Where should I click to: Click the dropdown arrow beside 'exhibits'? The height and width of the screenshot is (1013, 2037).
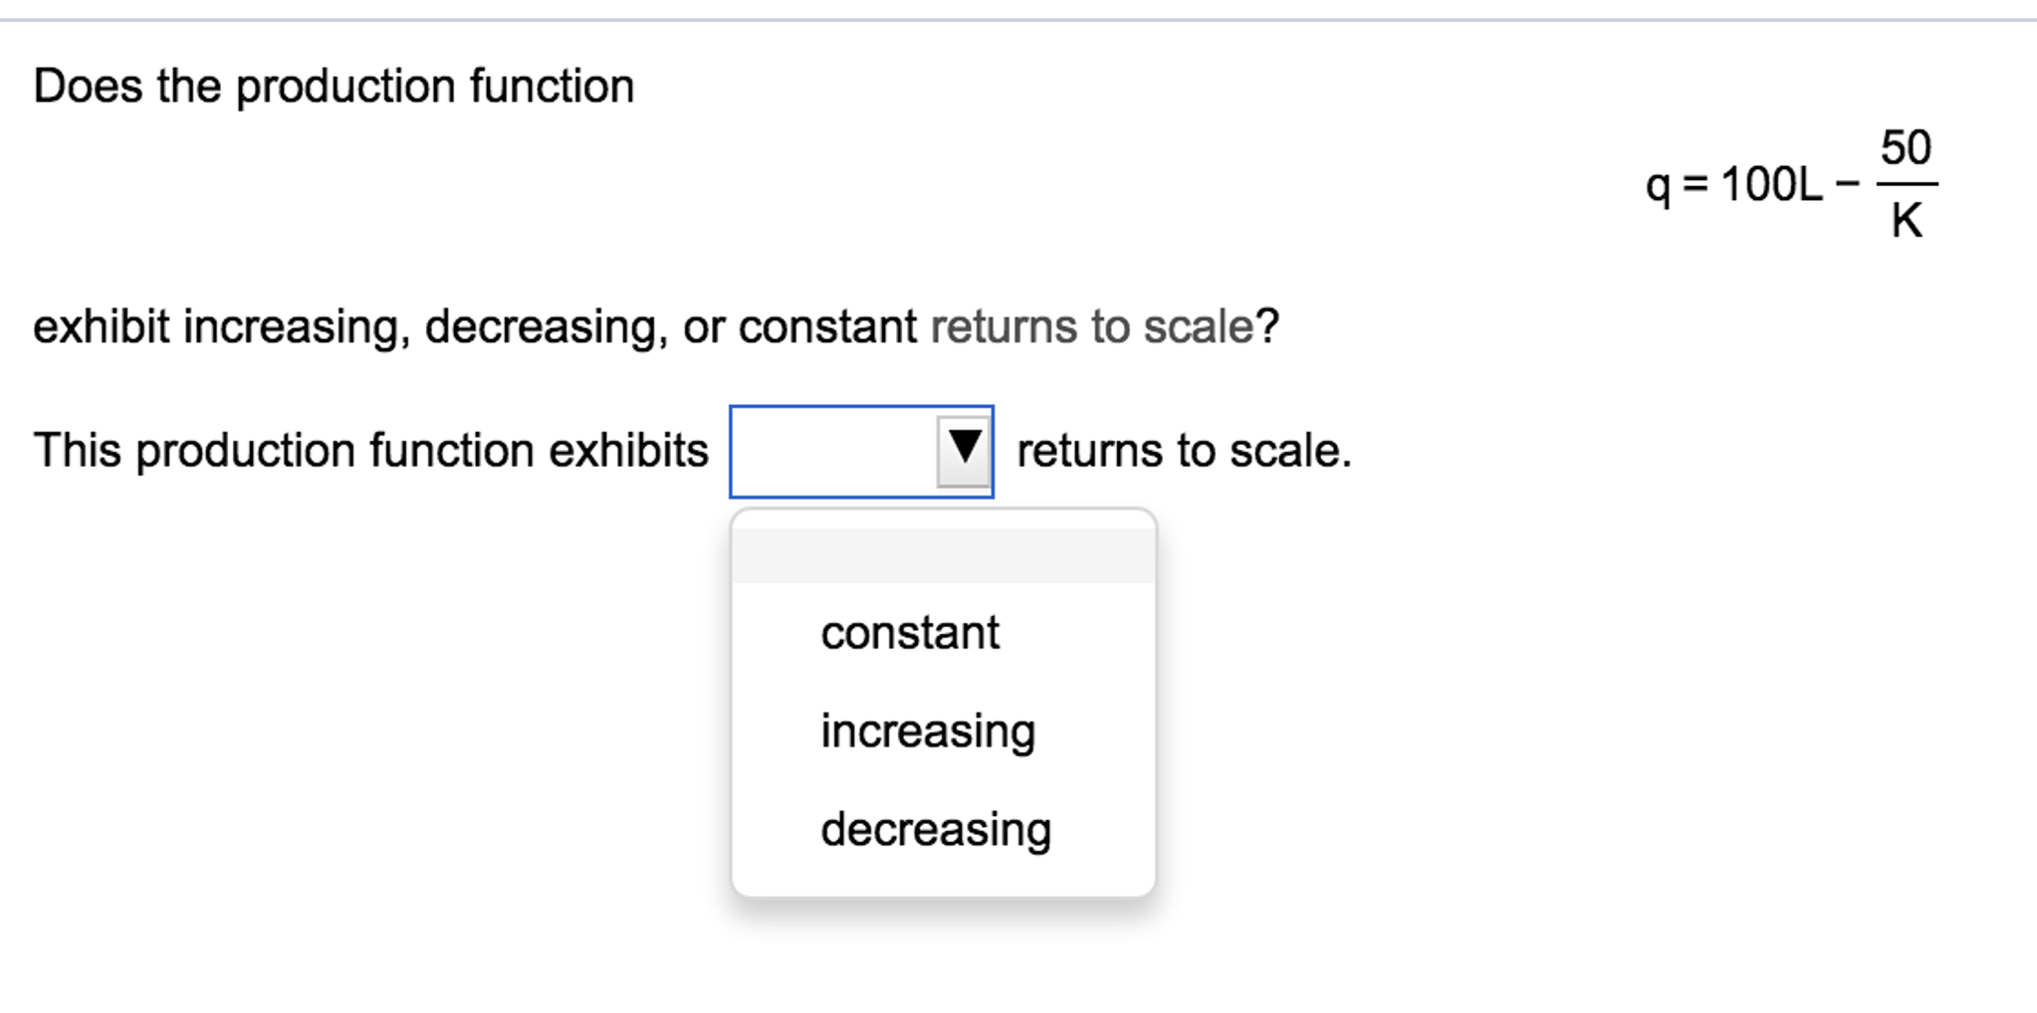pyautogui.click(x=963, y=451)
